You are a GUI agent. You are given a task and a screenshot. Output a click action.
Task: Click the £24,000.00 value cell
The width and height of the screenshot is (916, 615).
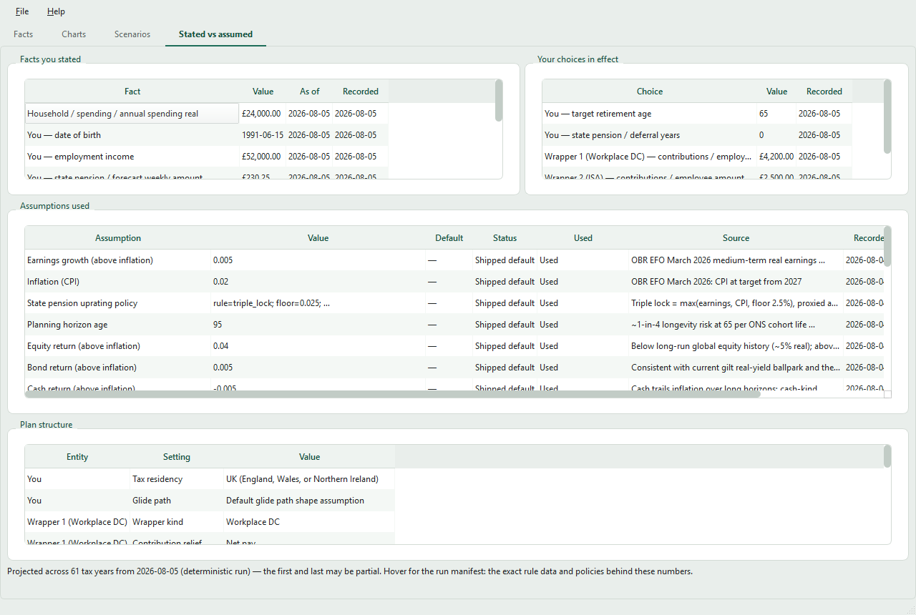click(262, 114)
